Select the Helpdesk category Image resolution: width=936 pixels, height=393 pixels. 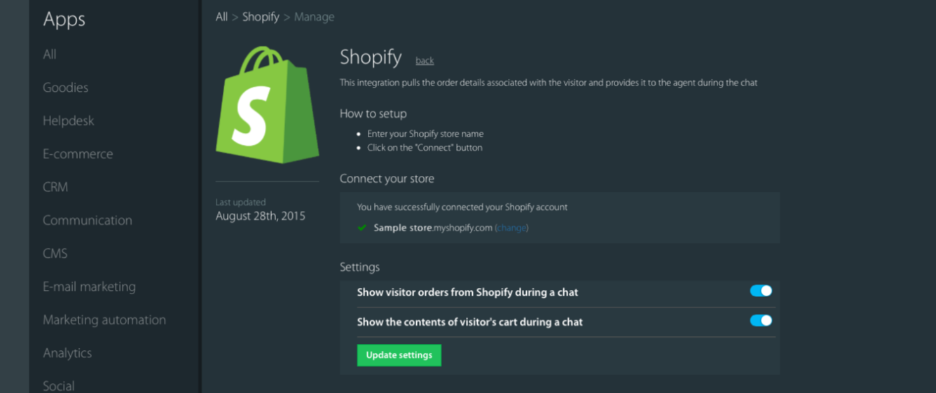coord(68,120)
